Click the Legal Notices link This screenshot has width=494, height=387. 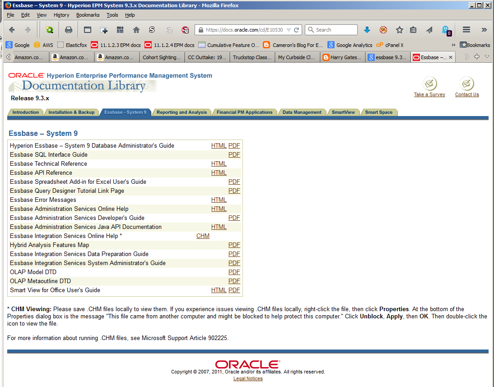coord(248,378)
